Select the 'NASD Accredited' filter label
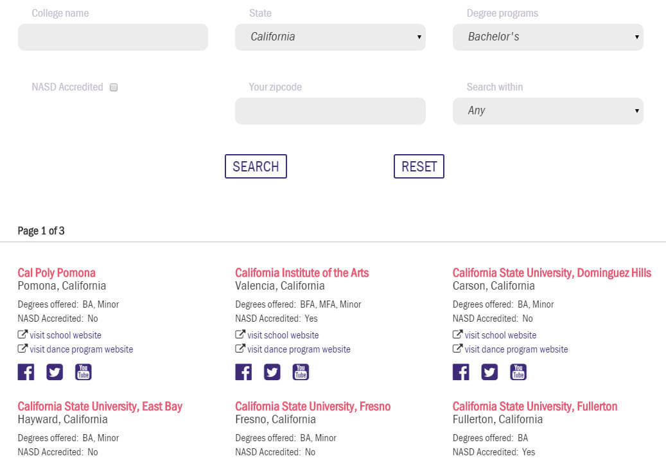Screen dimensions: 666x463 tap(67, 87)
